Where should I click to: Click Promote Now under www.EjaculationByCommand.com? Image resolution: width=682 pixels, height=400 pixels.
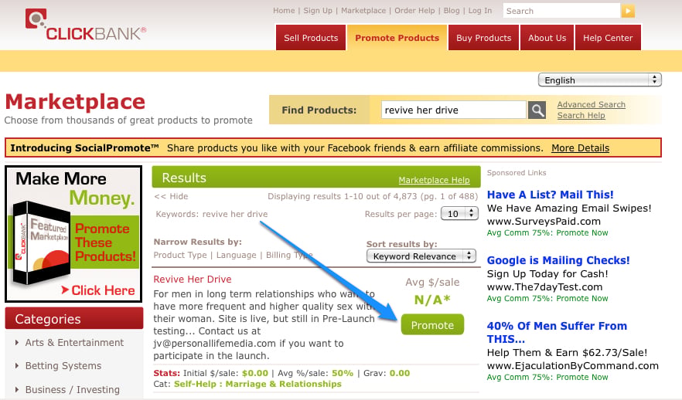(582, 377)
